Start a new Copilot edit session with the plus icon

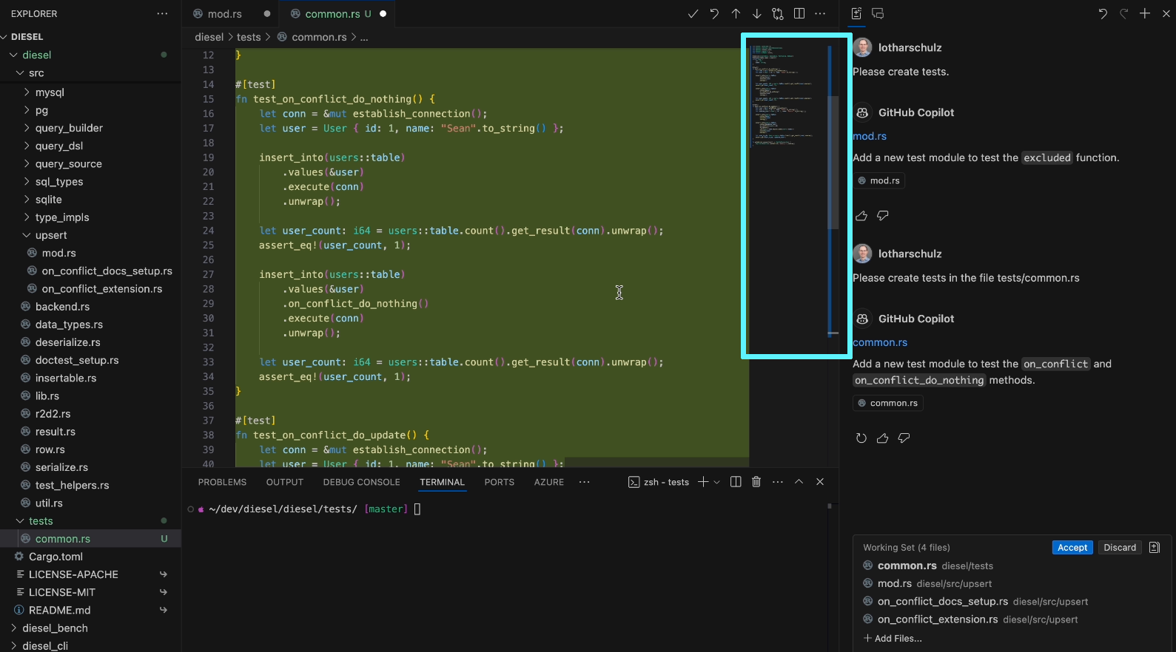tap(1145, 14)
